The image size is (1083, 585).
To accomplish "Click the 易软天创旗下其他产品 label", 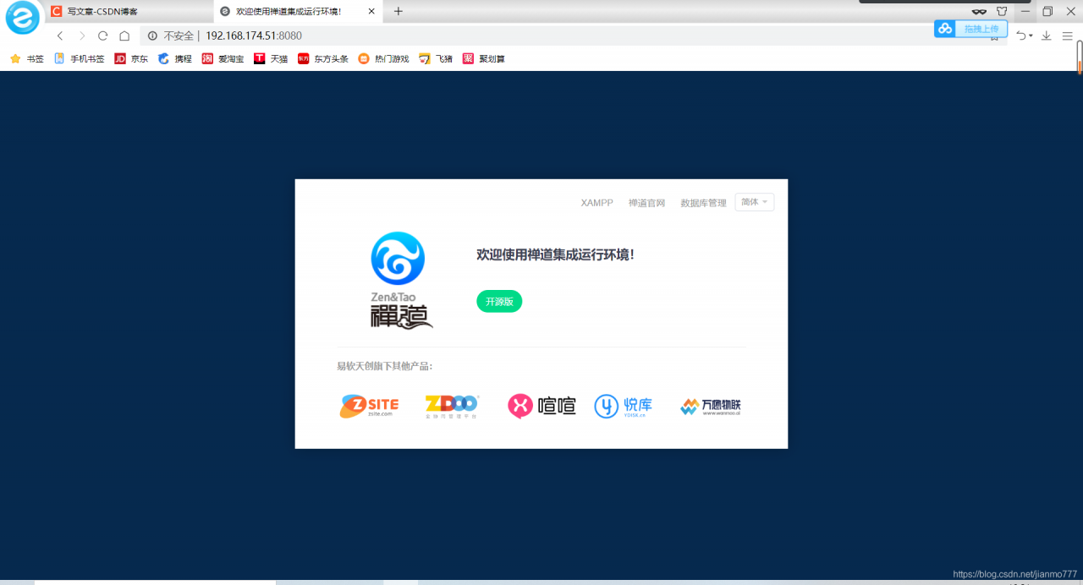I will [385, 366].
